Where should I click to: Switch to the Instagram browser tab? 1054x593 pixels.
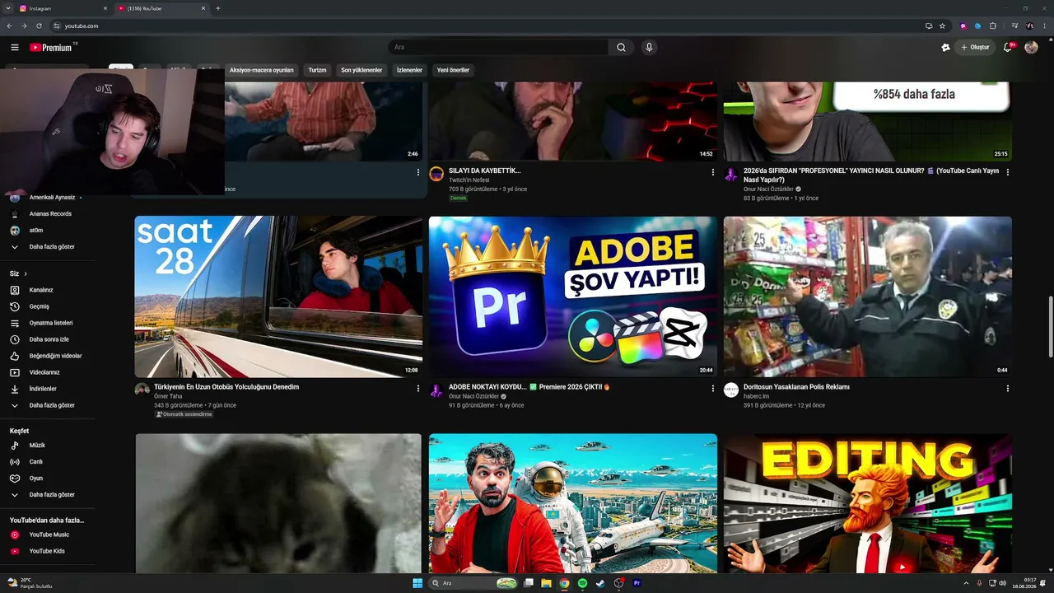62,8
